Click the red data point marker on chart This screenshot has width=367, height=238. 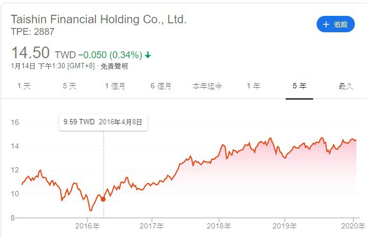click(103, 199)
